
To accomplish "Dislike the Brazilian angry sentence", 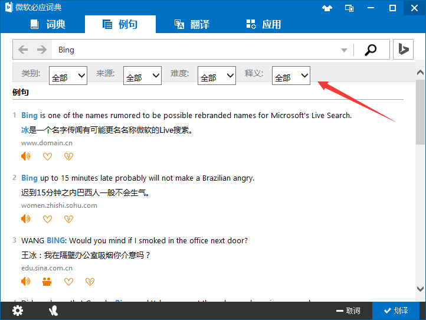I will (68, 219).
